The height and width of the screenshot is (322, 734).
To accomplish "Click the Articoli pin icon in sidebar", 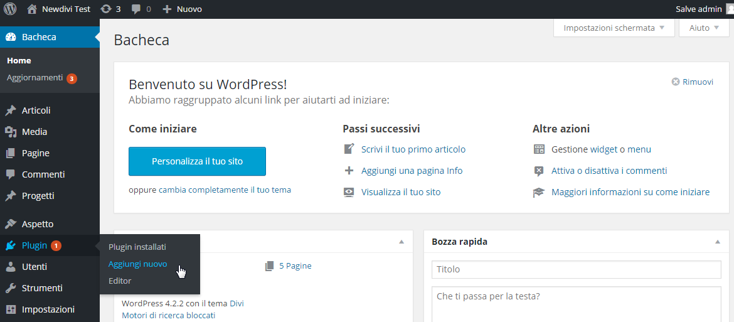I will 11,110.
